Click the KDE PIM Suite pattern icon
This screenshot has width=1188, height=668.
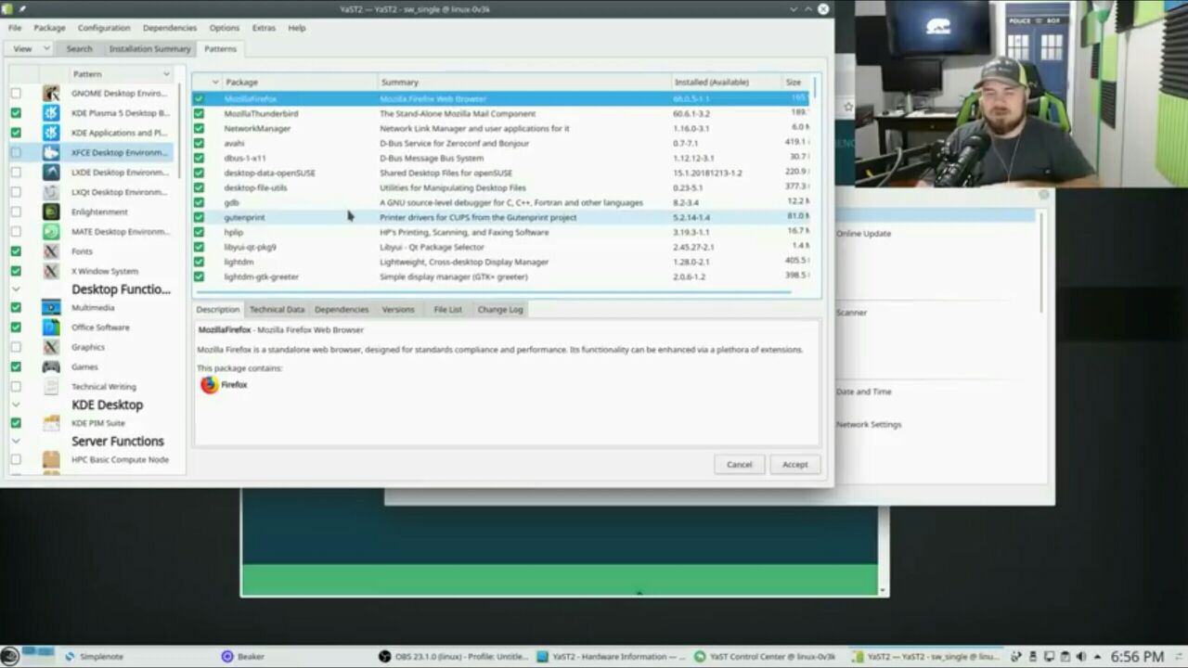click(x=52, y=423)
